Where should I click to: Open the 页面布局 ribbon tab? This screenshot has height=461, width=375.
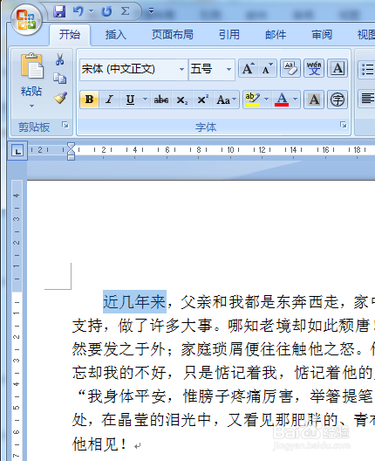[173, 35]
